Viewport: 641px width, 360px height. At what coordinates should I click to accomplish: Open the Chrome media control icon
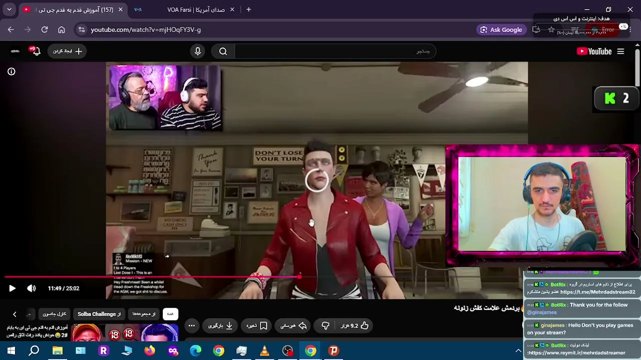tap(575, 29)
